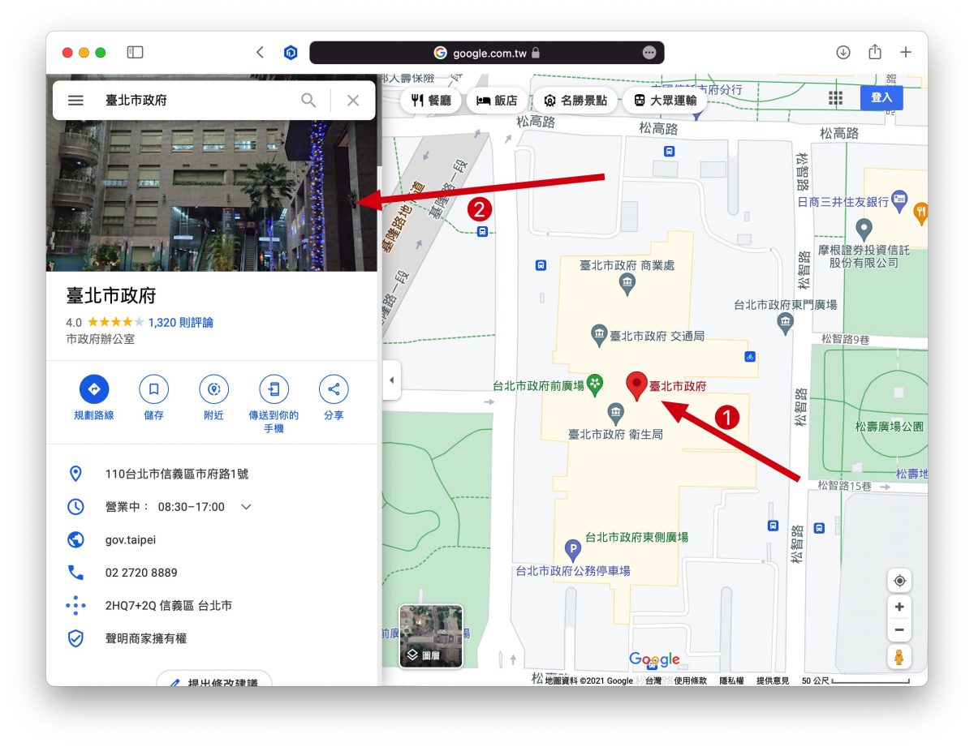Open the 1,320 則評論 reviews link
The height and width of the screenshot is (747, 974).
181,322
